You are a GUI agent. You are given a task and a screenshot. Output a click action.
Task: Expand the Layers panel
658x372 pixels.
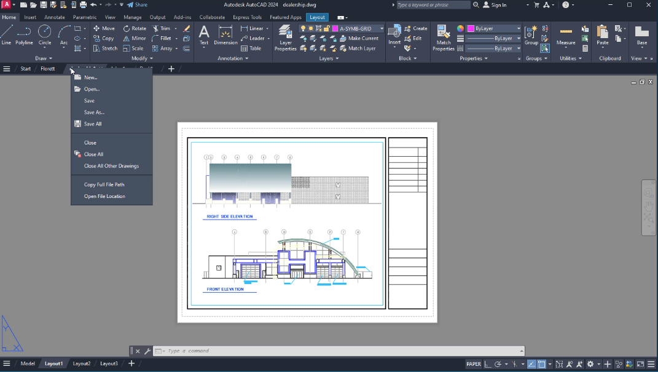329,58
